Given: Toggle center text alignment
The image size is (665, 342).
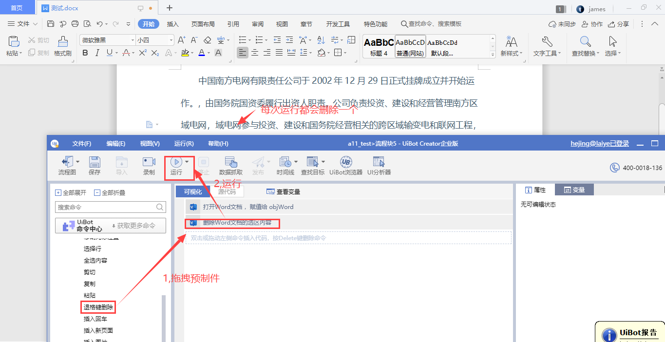Looking at the screenshot, I should [x=254, y=53].
